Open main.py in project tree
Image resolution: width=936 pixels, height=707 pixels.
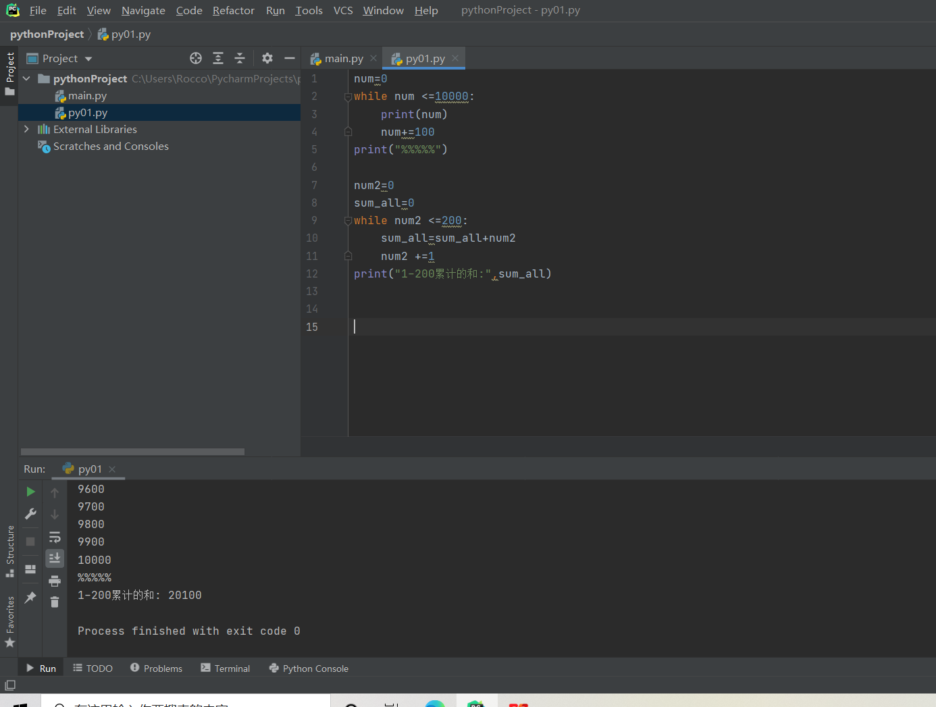(x=87, y=96)
